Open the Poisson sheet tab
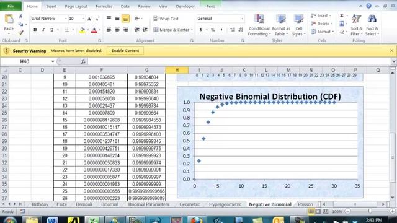Screen dimensions: 397x223 [x=305, y=204]
